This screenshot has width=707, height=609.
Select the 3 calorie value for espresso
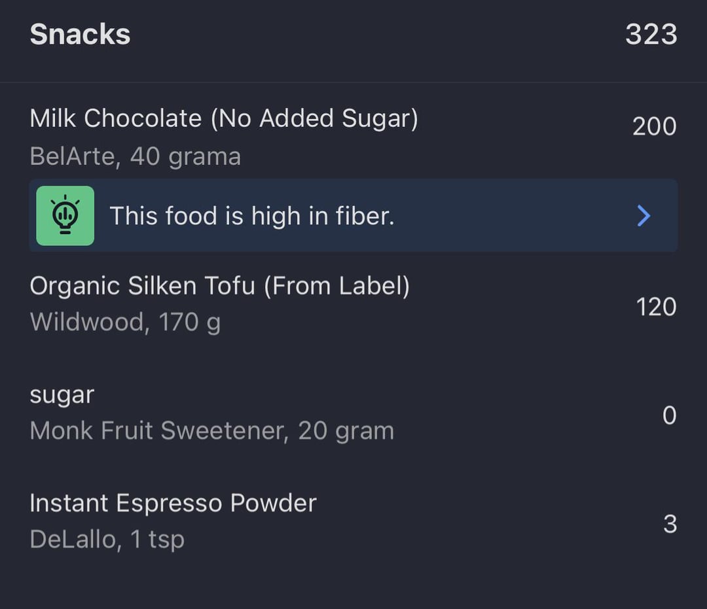point(670,525)
